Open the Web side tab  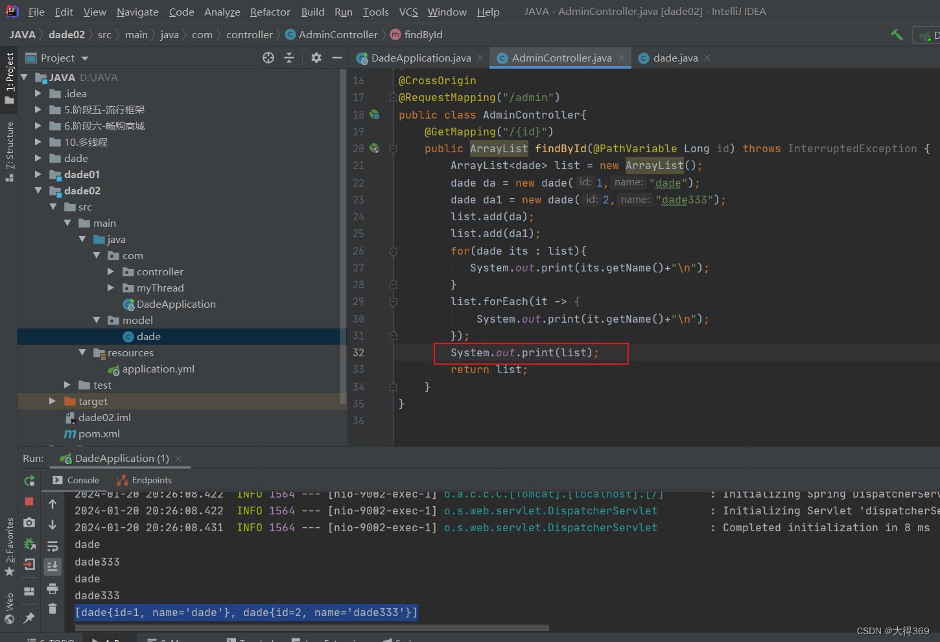tap(9, 608)
